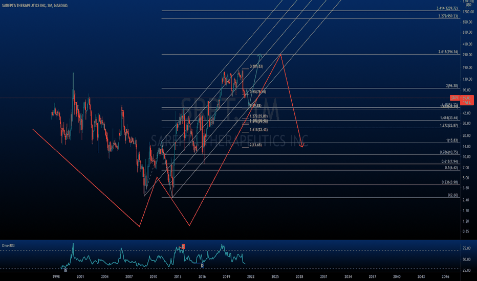Click the 2040 label on time axis
This screenshot has width=477, height=281.
click(397, 277)
